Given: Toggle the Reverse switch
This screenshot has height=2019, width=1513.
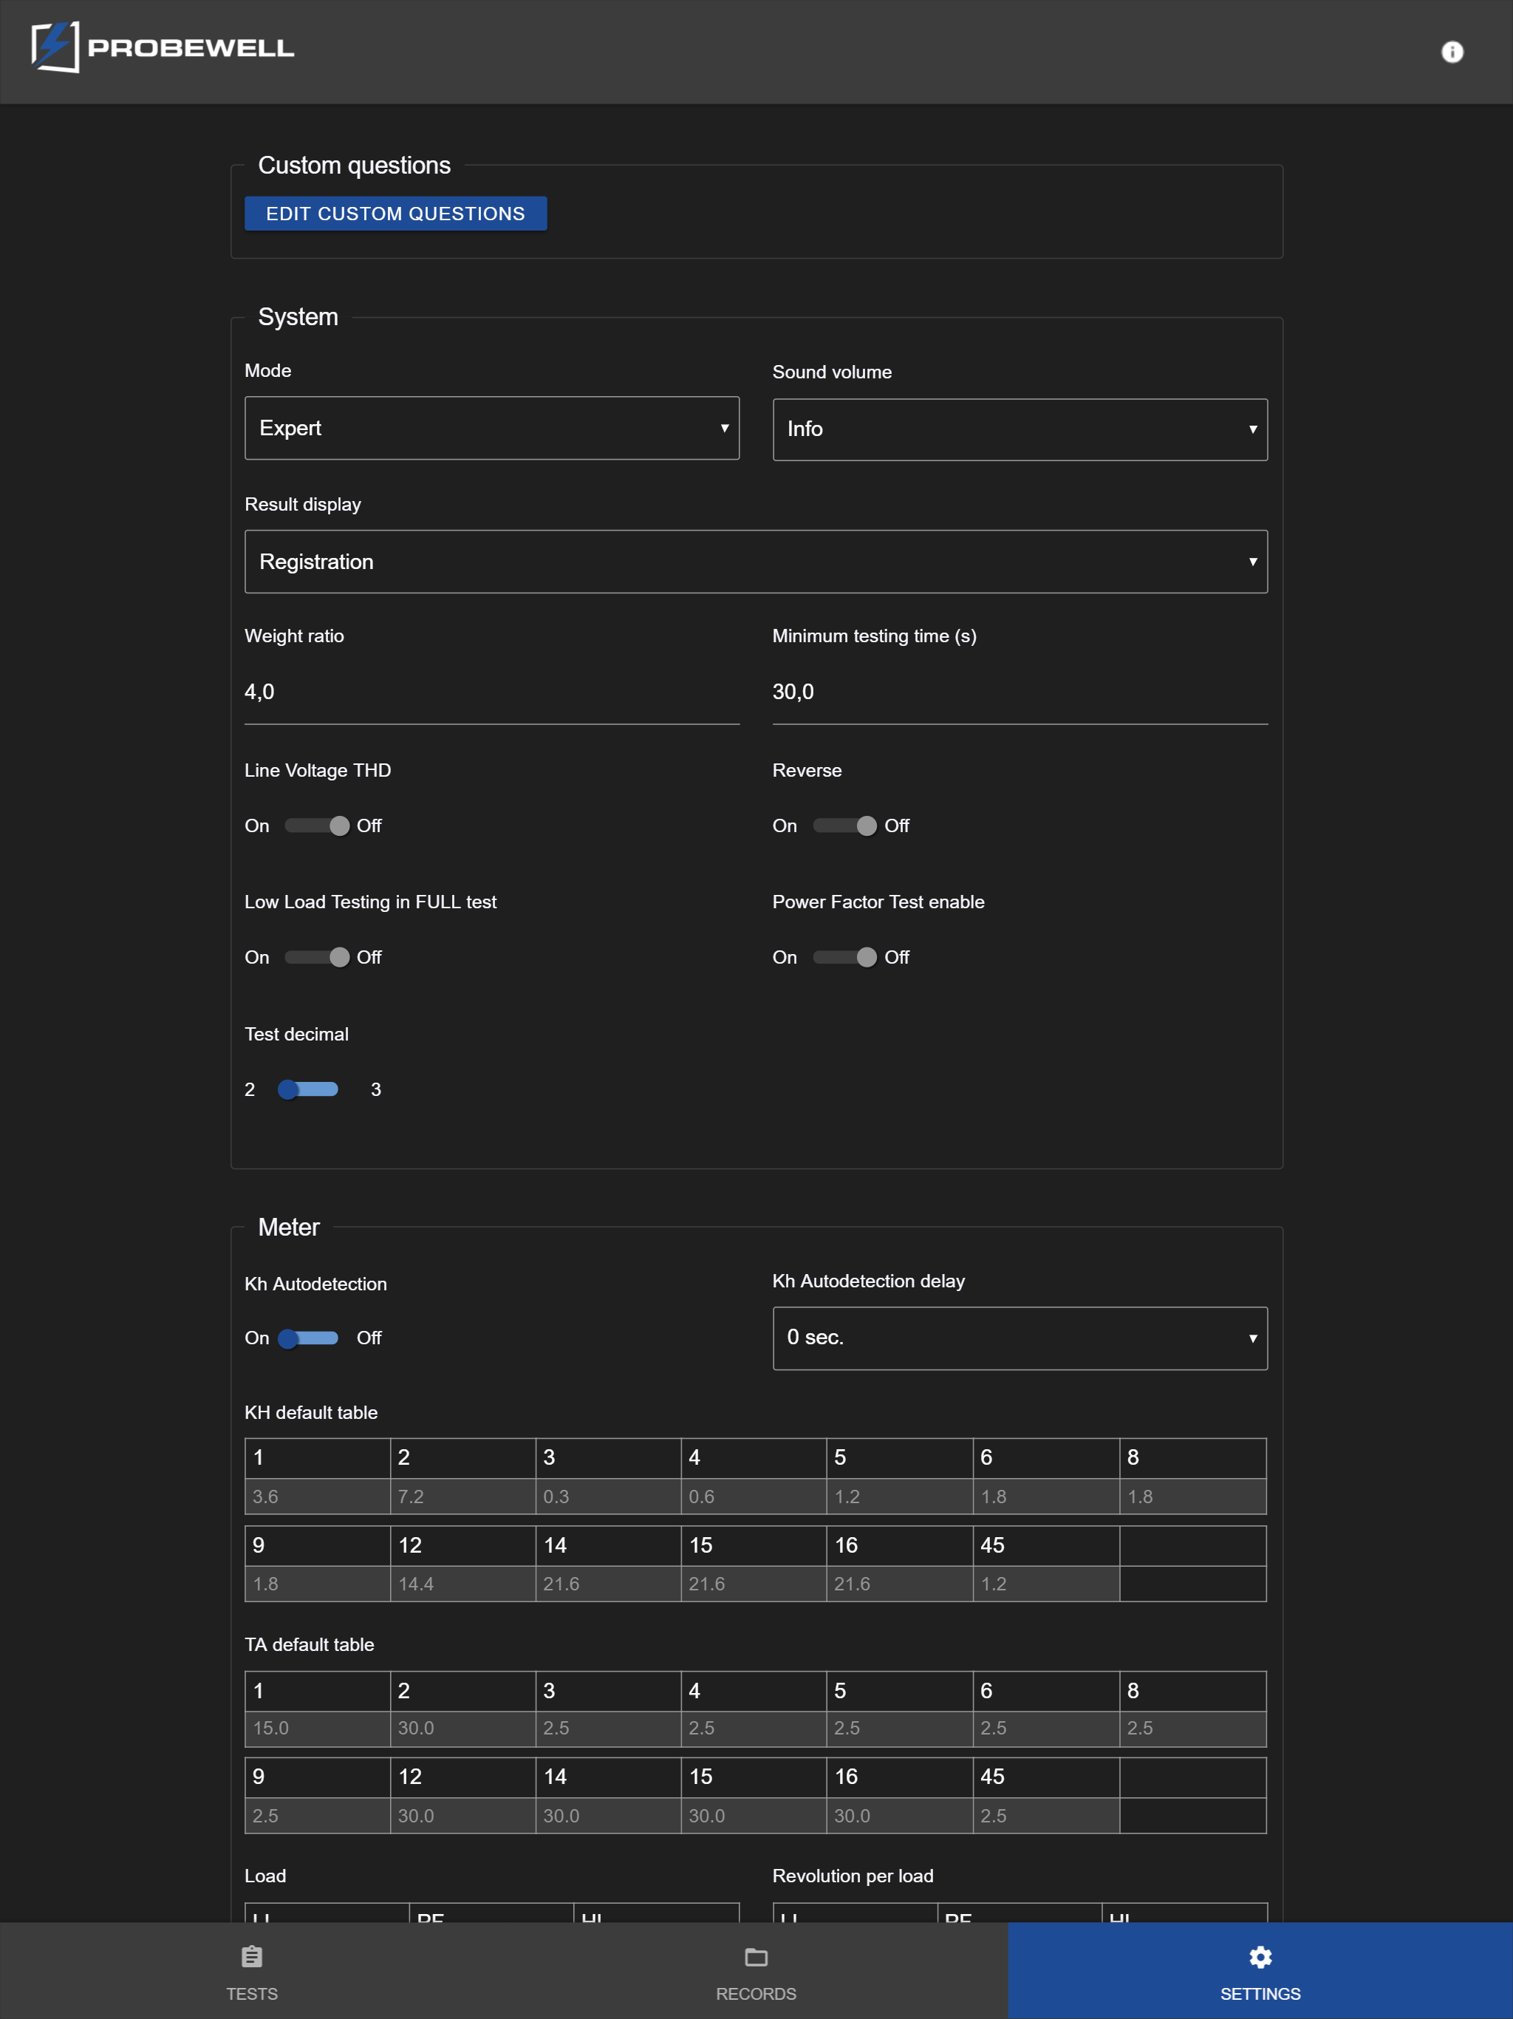Looking at the screenshot, I should point(844,825).
